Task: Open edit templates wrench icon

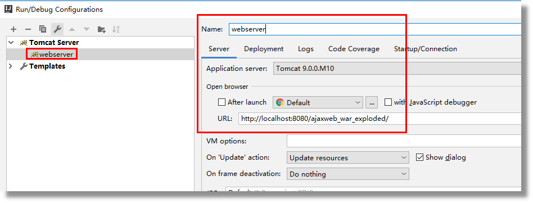Action: pyautogui.click(x=57, y=29)
